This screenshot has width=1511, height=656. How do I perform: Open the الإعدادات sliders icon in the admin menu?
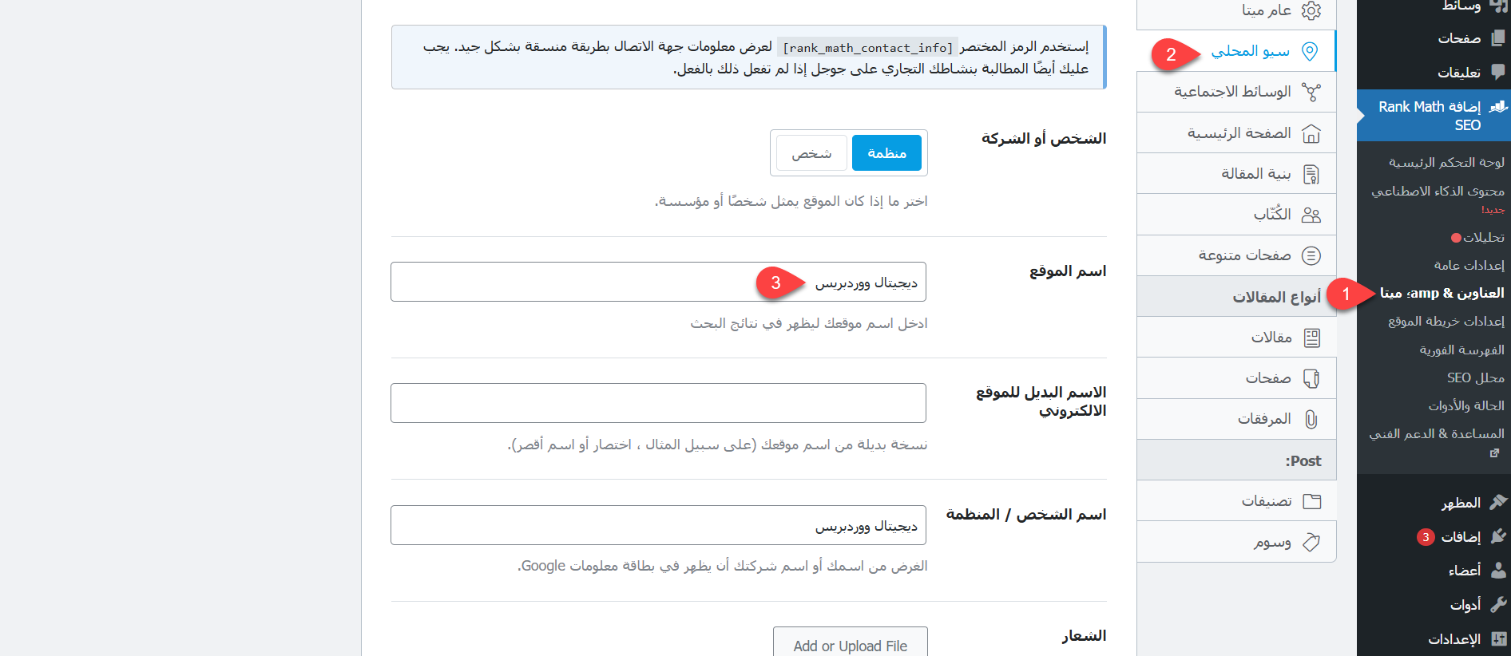[x=1498, y=638]
